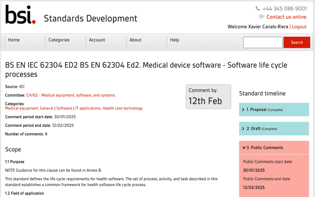This screenshot has width=315, height=197.
Task: Expand the 2. Draft timeline step
Action: coord(274,128)
